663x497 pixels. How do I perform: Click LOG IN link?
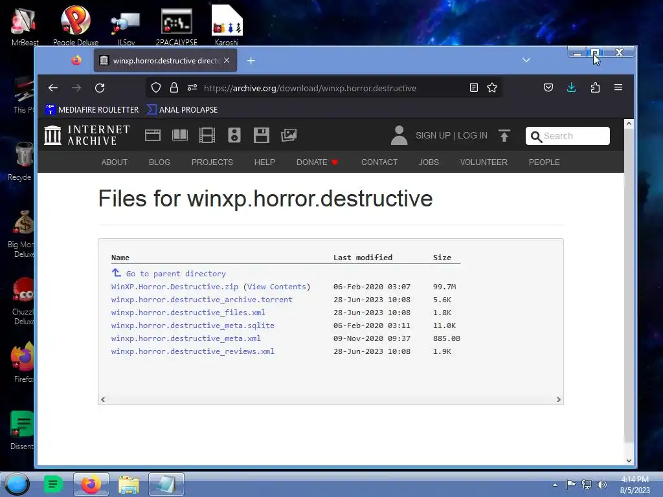[x=472, y=136]
